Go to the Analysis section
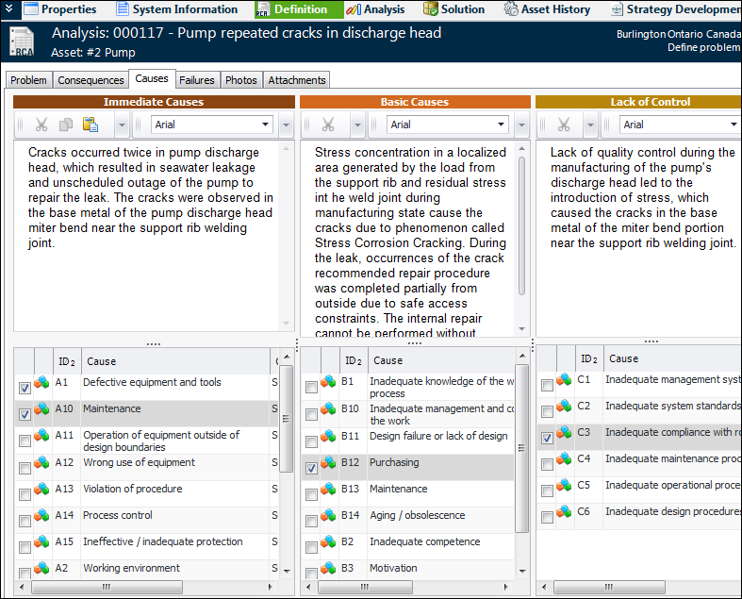Viewport: 742px width, 599px height. point(375,9)
